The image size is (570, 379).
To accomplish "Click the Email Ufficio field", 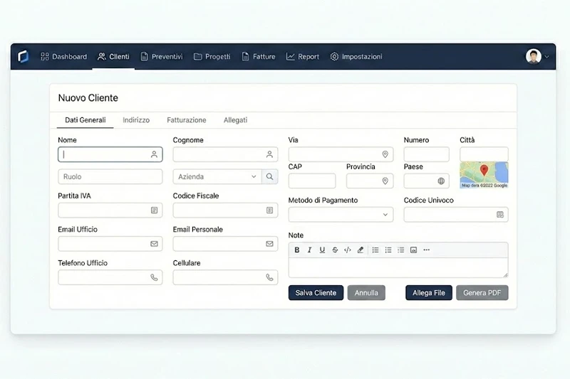I will [x=110, y=244].
